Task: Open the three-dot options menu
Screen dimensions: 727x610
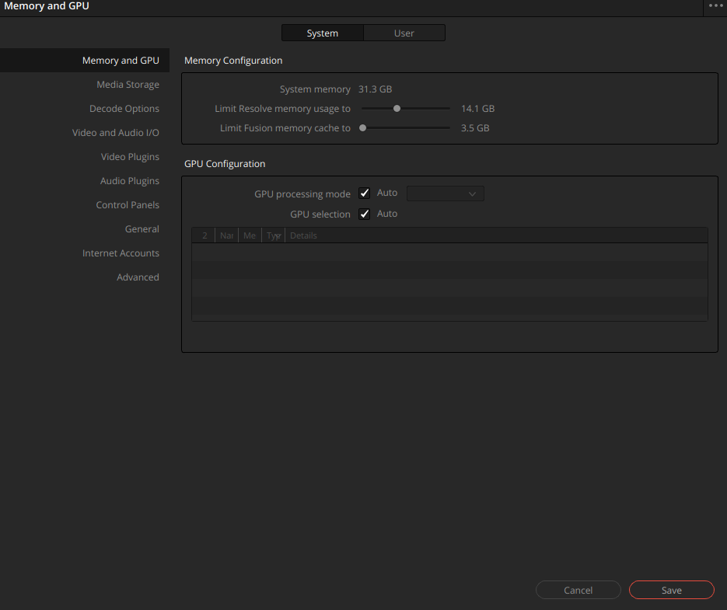Action: pos(715,5)
